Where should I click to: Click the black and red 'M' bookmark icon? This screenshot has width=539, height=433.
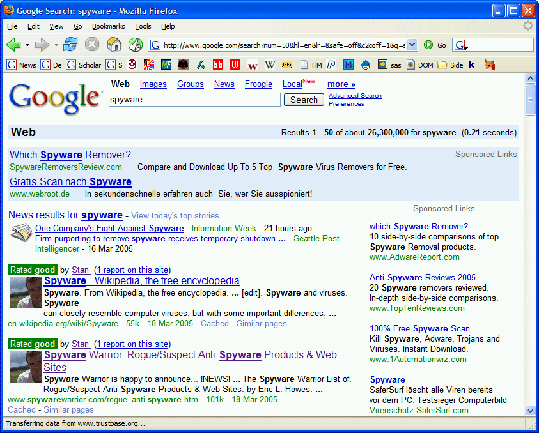(x=184, y=65)
